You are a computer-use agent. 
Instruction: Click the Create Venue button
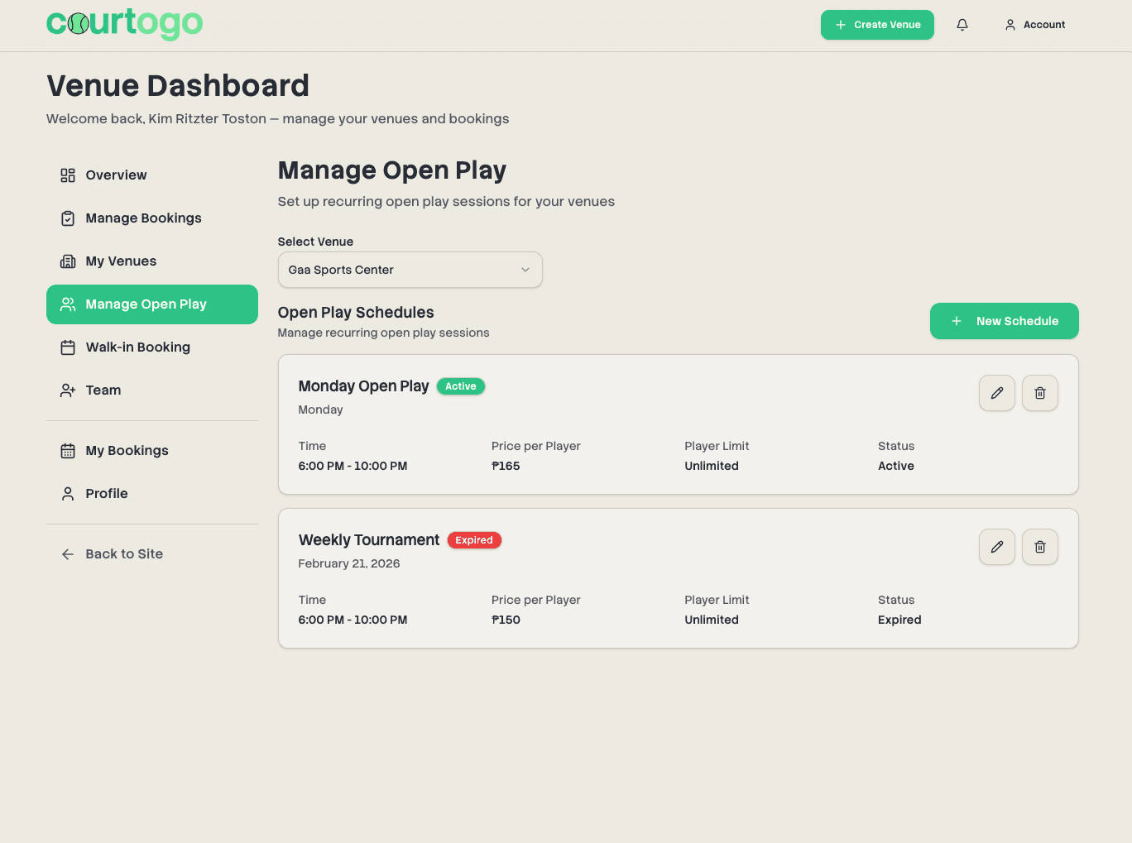pos(877,25)
